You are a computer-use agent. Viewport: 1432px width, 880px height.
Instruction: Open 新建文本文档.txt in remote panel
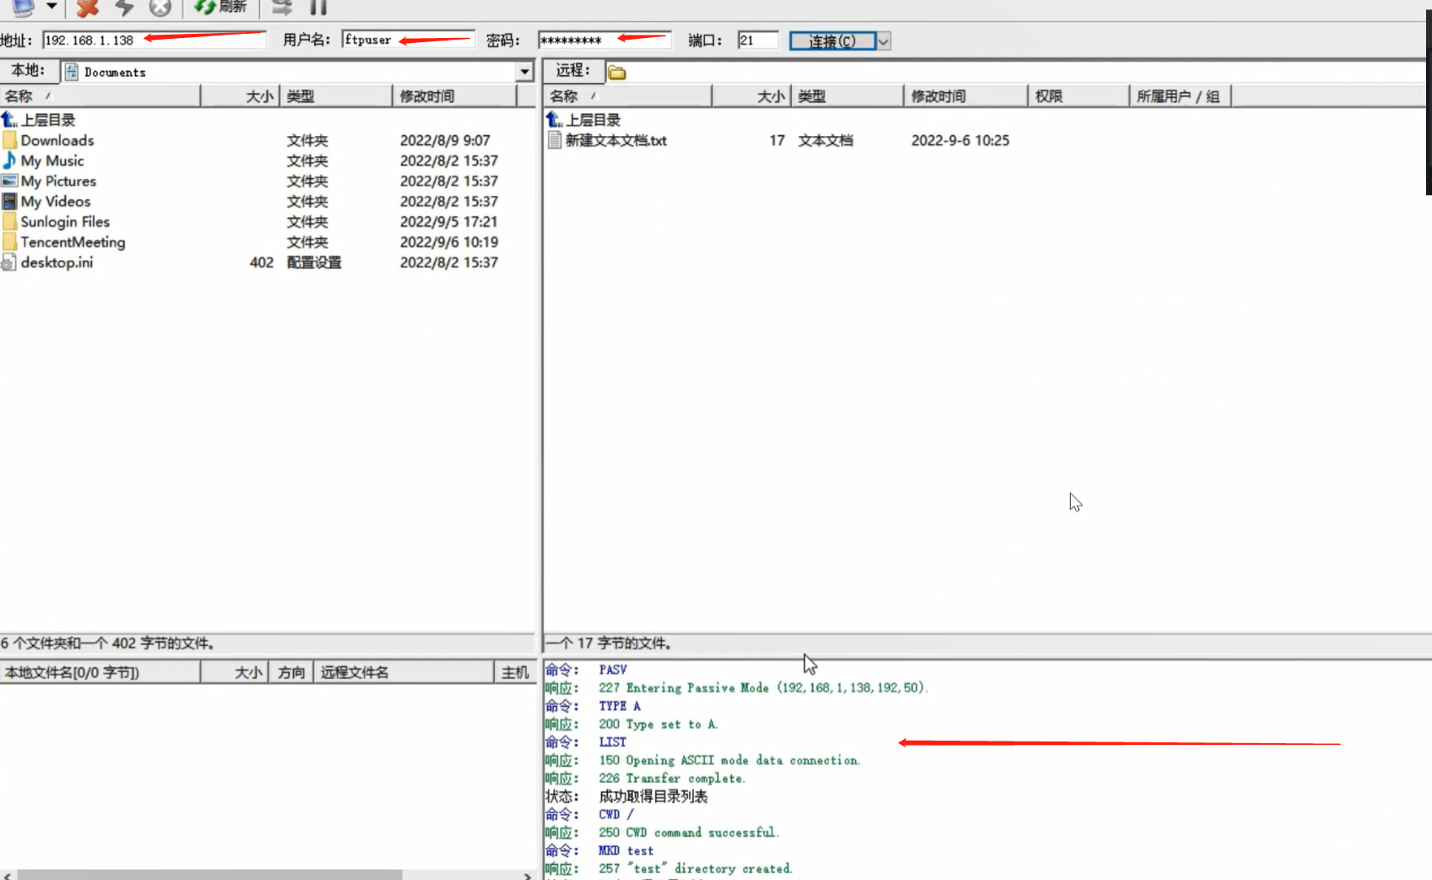coord(615,140)
